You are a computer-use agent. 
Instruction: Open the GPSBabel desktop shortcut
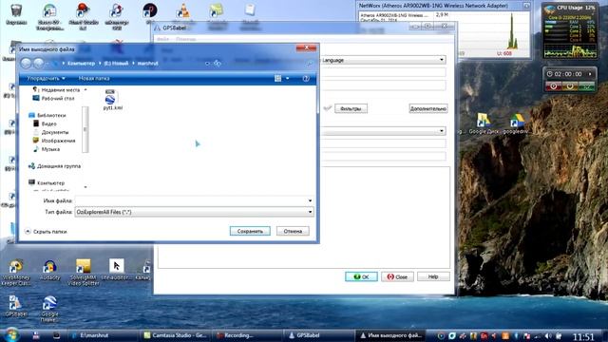pyautogui.click(x=15, y=306)
